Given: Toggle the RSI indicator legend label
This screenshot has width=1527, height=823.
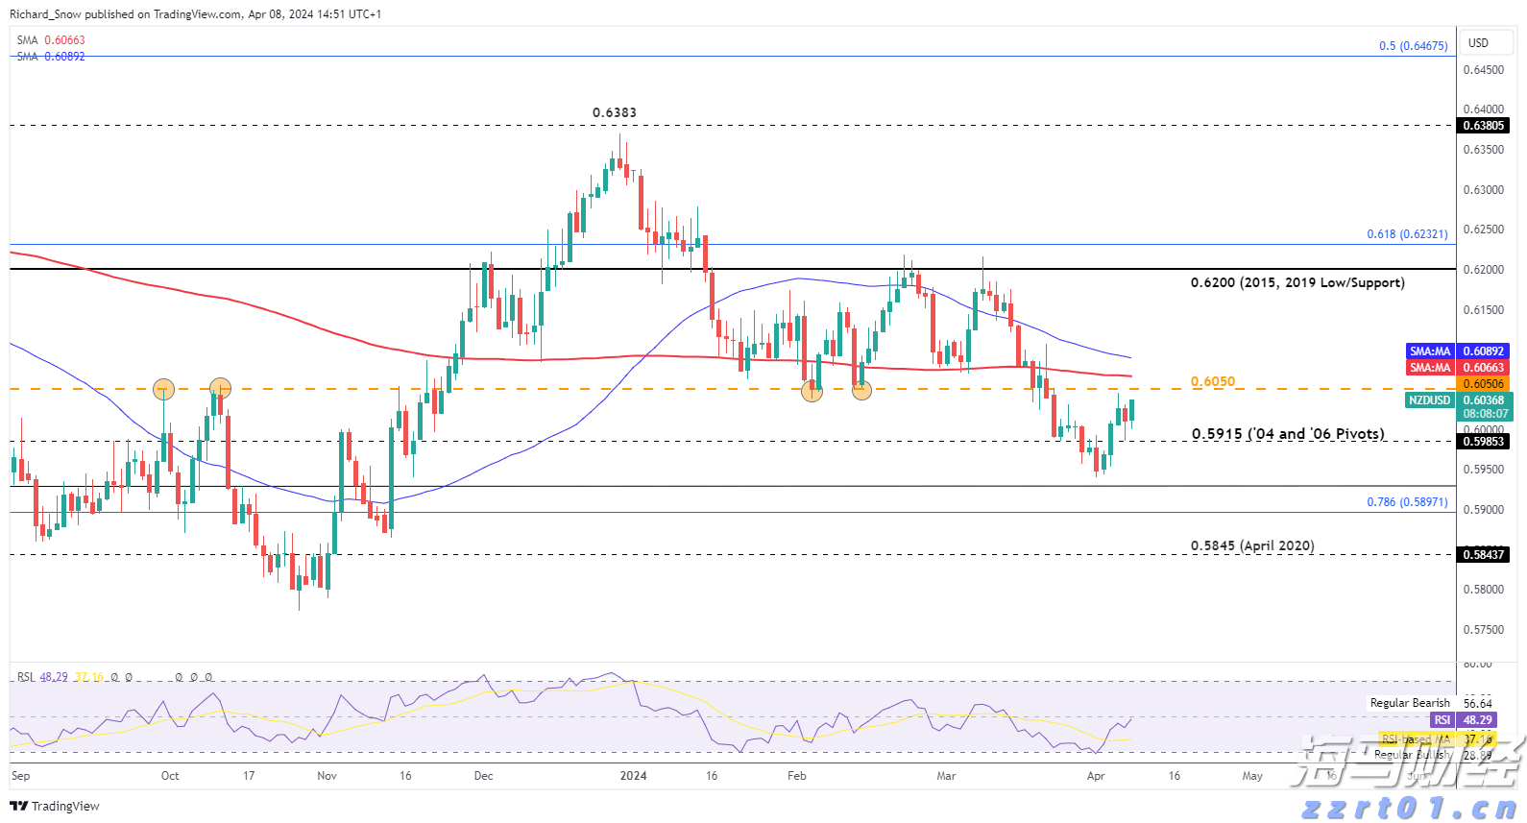Looking at the screenshot, I should pyautogui.click(x=26, y=677).
